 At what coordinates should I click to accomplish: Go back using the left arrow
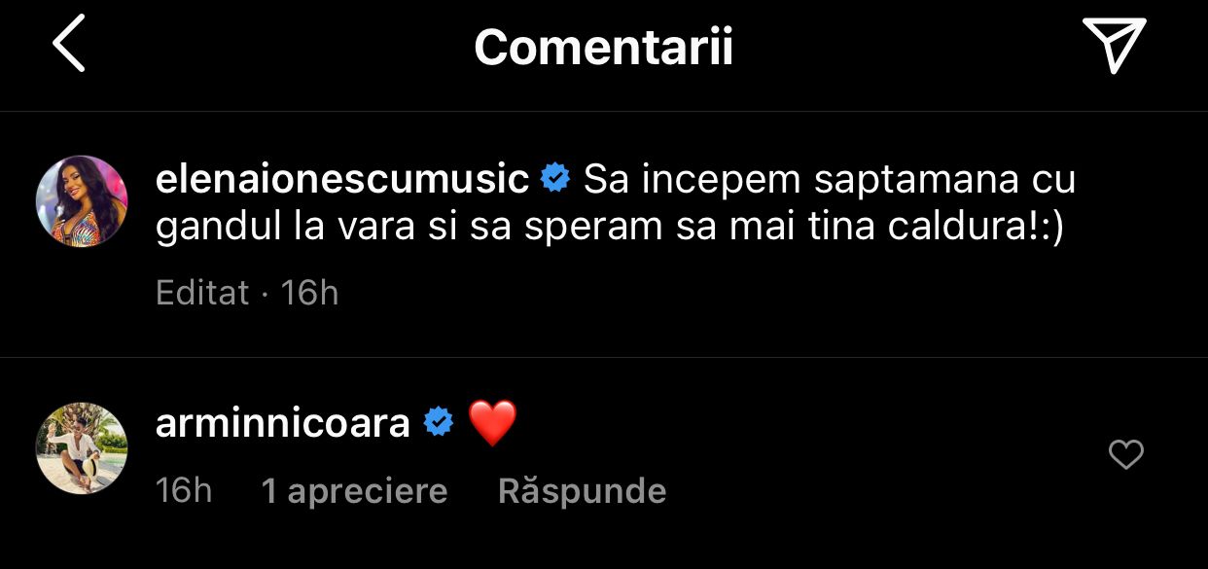[x=69, y=44]
